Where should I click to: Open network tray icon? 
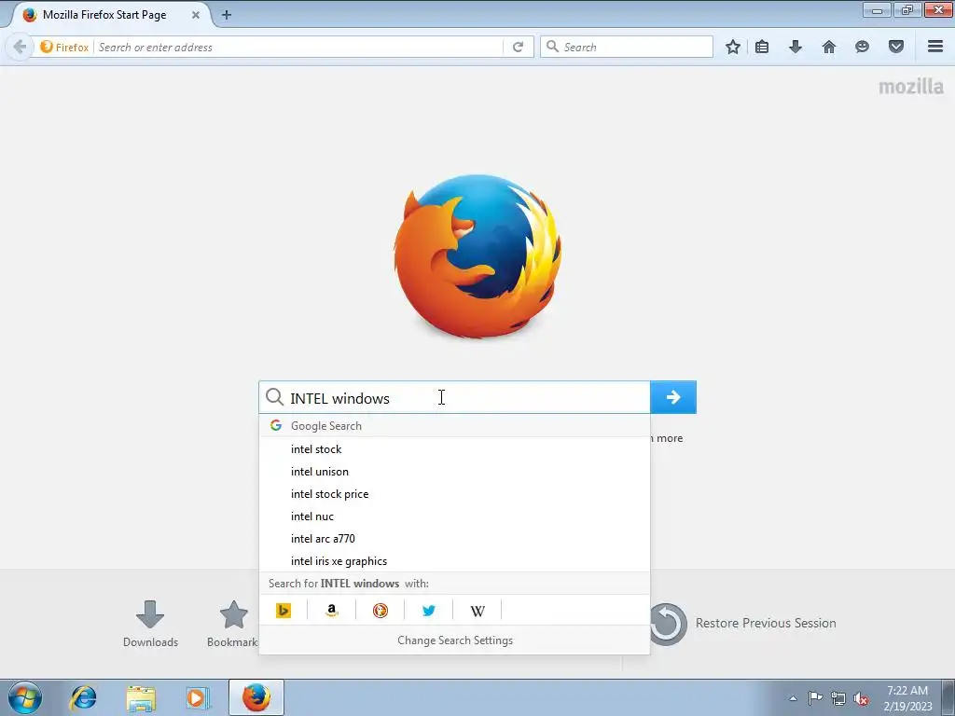838,698
